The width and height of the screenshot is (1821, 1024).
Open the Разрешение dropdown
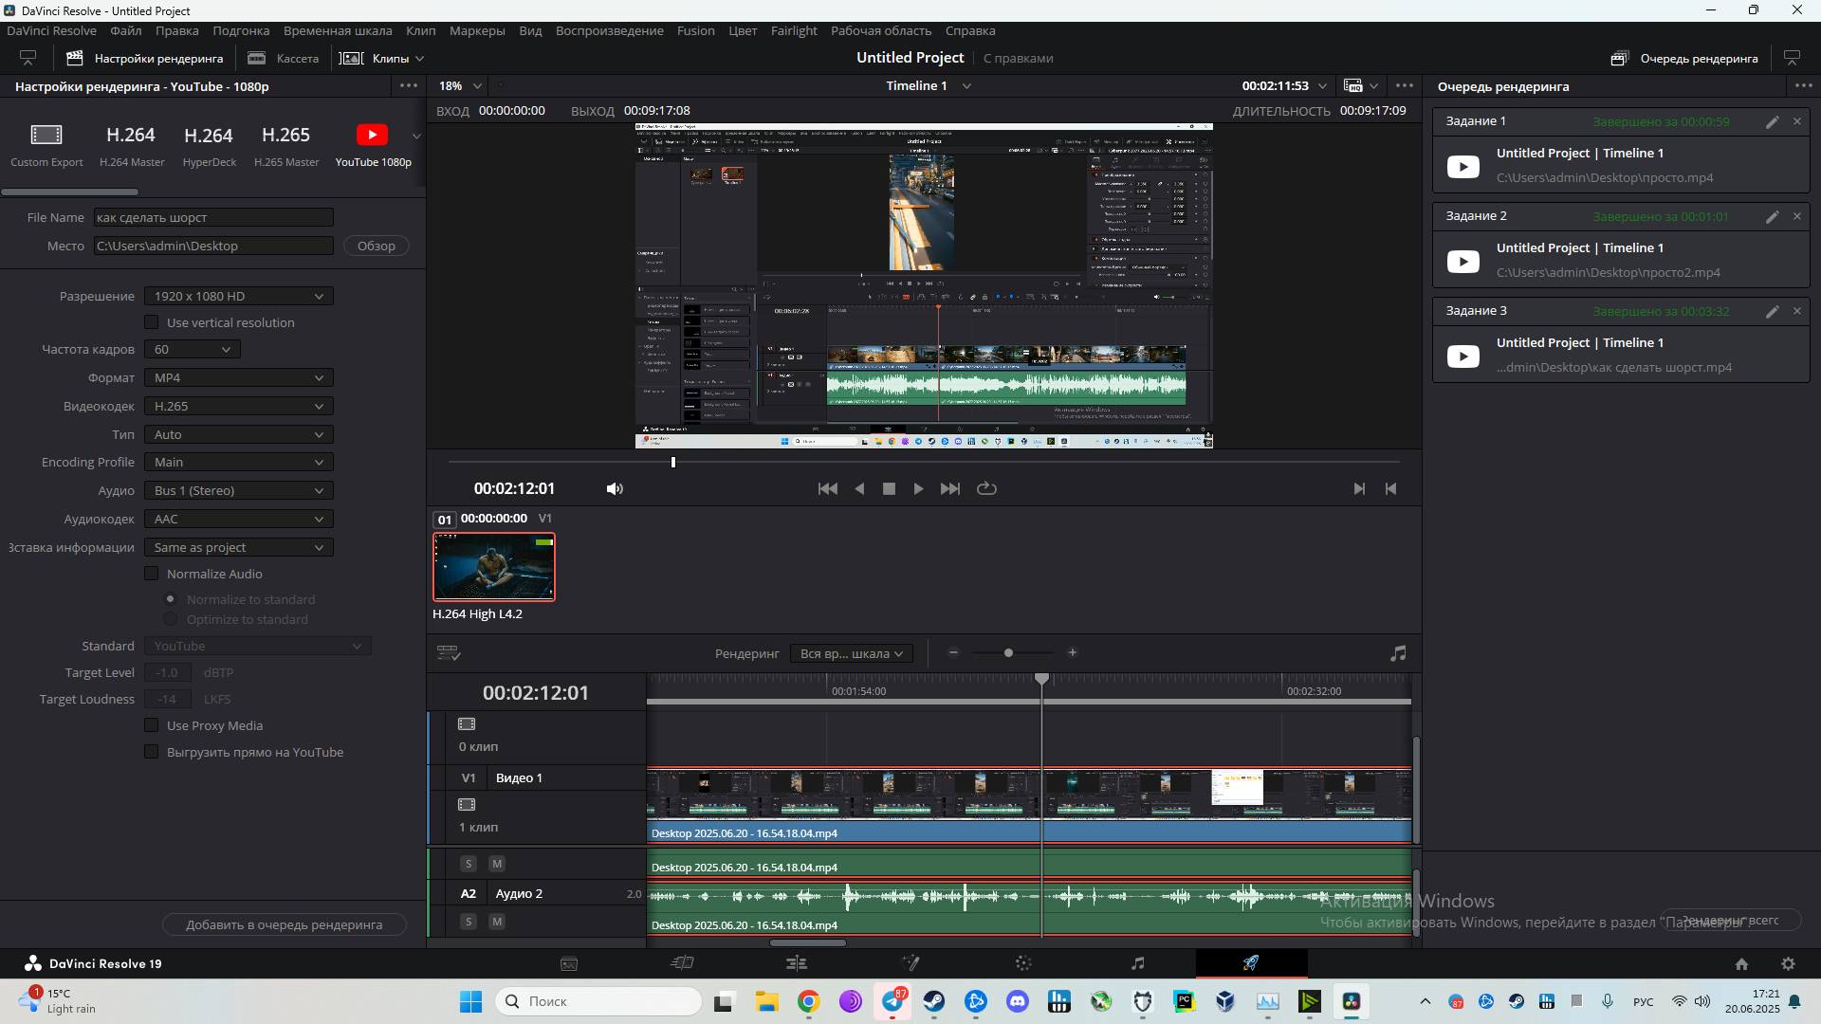pos(238,297)
